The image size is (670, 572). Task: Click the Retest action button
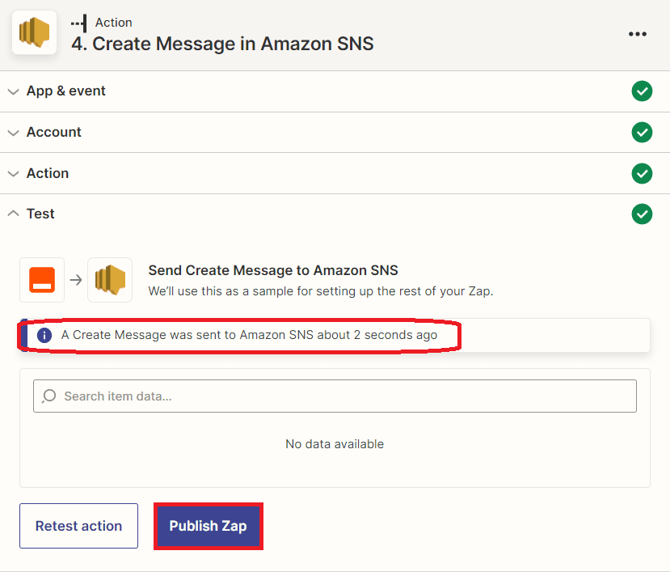click(x=78, y=526)
